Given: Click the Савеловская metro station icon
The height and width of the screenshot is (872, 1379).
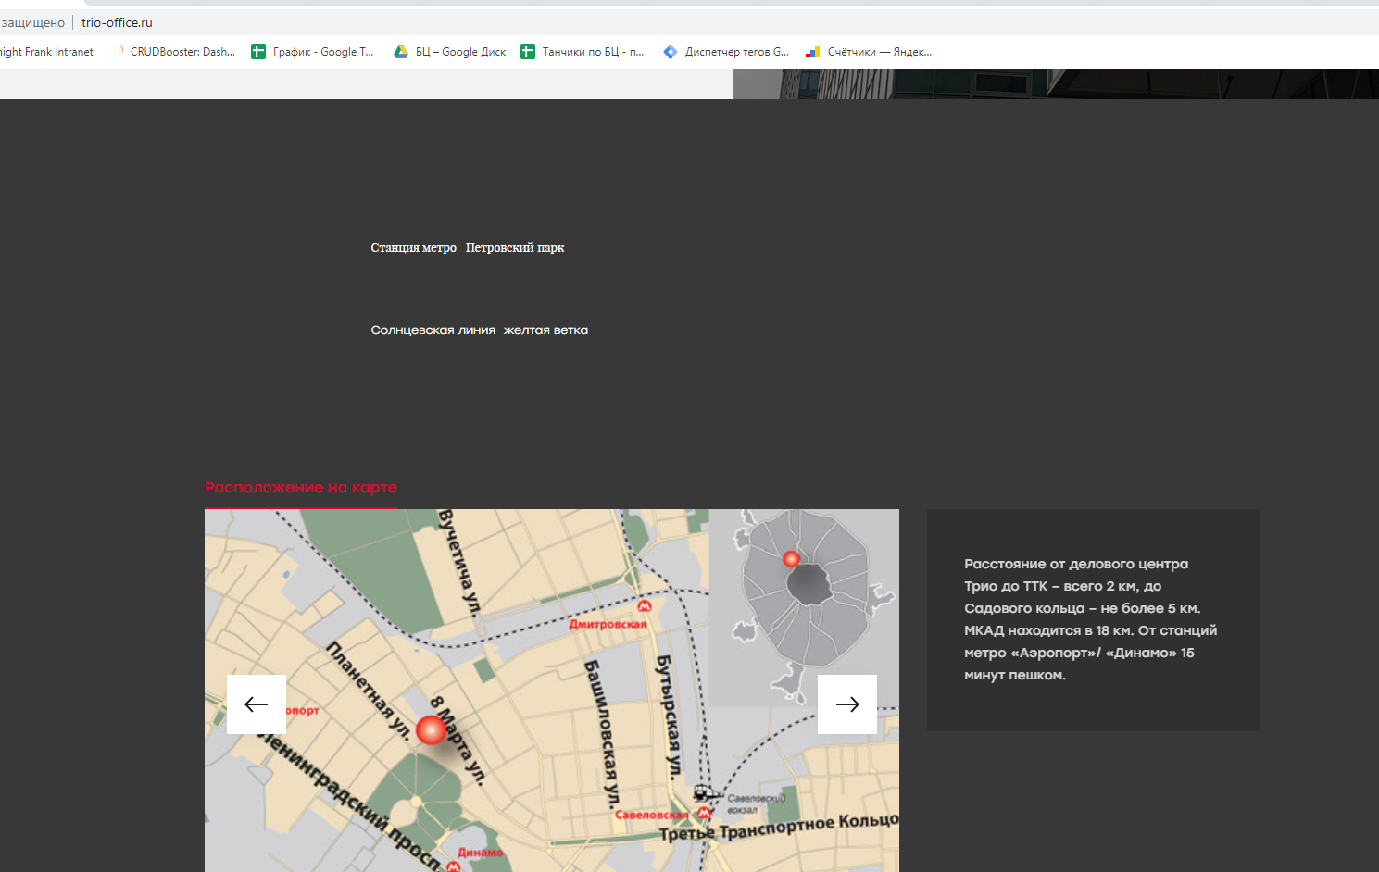Looking at the screenshot, I should click(704, 814).
